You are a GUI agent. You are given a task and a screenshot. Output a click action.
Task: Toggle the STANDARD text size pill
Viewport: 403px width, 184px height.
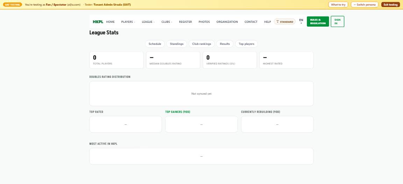click(284, 22)
